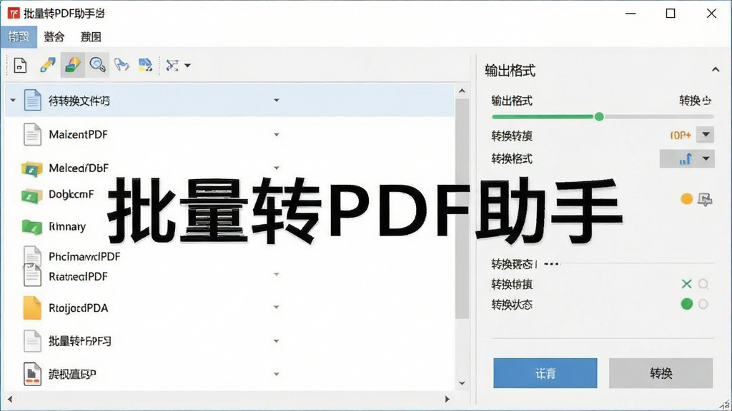Click the file icon beside RtatnealPDF

click(x=32, y=275)
